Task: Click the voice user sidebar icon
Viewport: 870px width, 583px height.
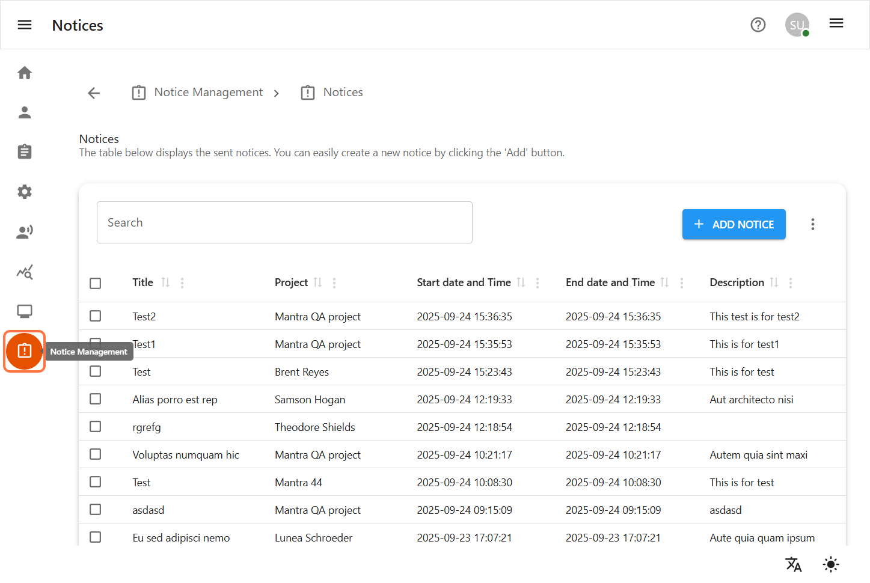Action: pos(25,232)
